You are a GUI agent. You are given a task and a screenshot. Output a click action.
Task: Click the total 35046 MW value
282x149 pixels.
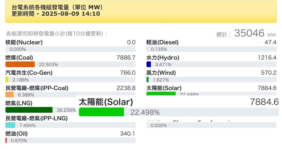point(255,33)
